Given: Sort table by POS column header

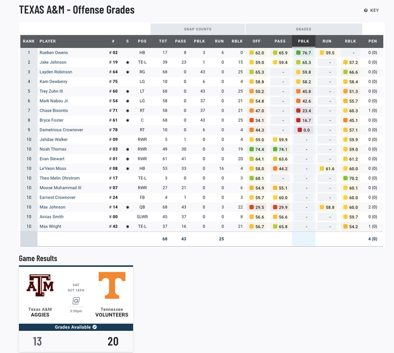Looking at the screenshot, I should coord(142,41).
